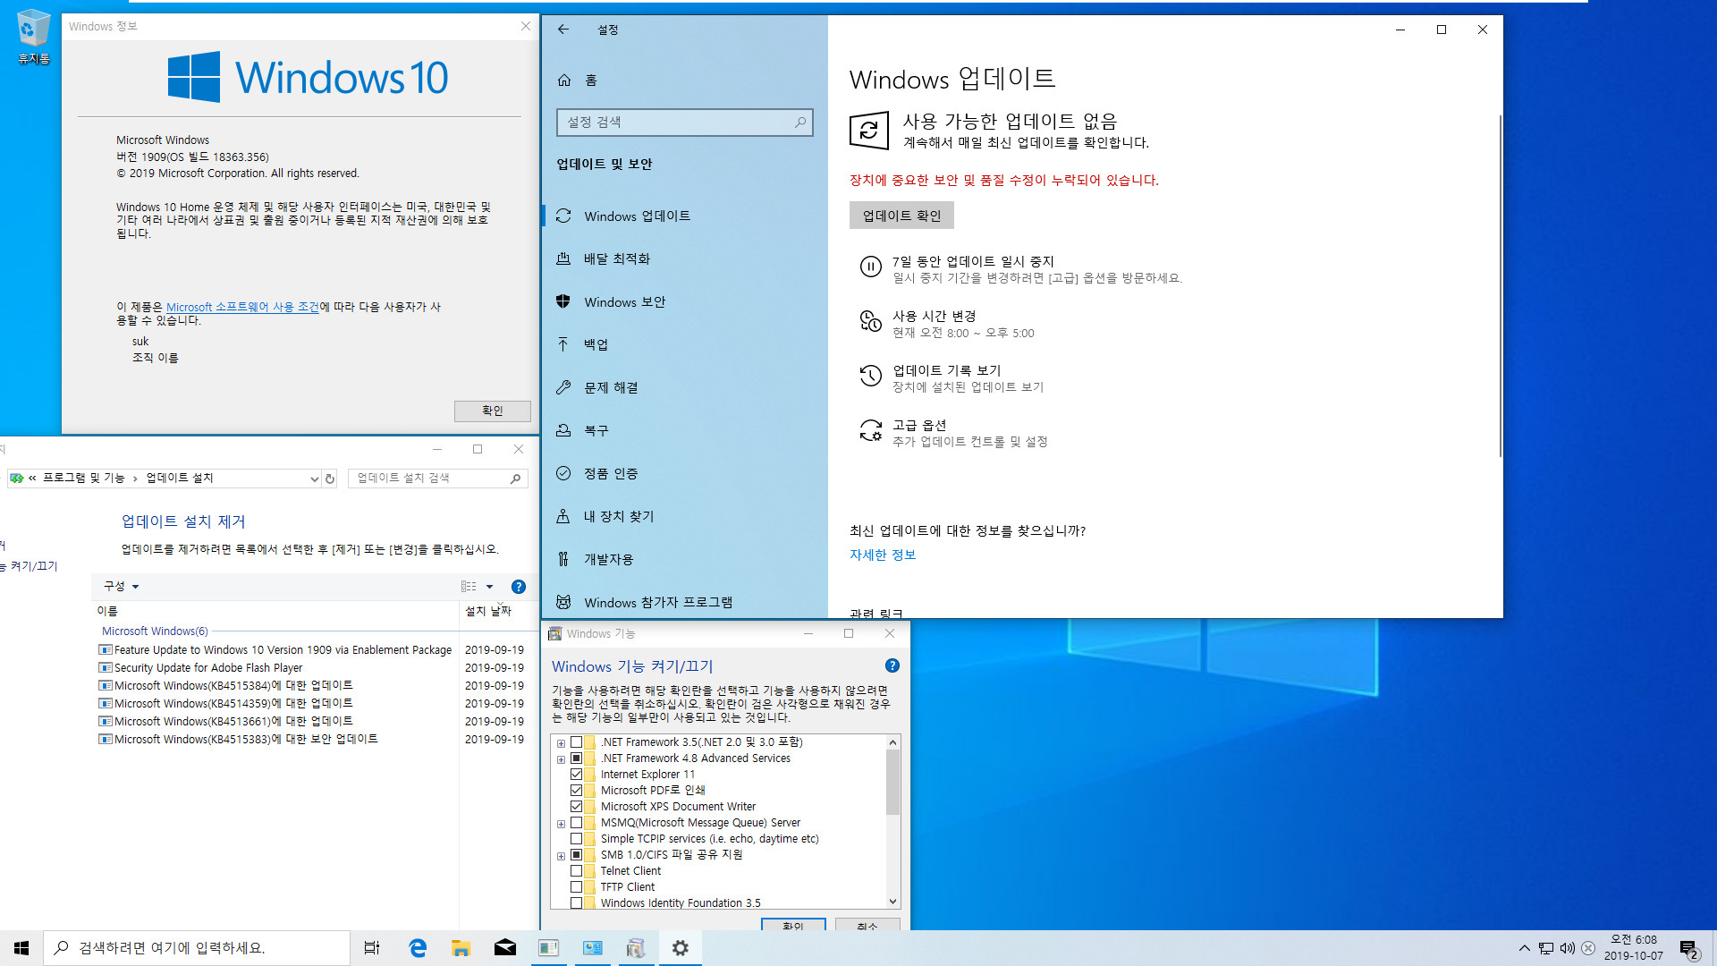The height and width of the screenshot is (966, 1717).
Task: Open the view options dropdown arrow
Action: point(489,587)
